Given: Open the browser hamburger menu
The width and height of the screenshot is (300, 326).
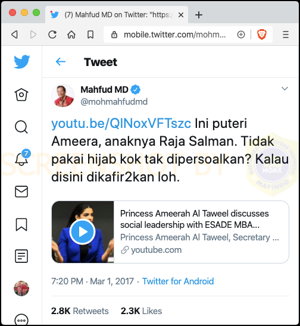Looking at the screenshot, I should click(x=286, y=35).
